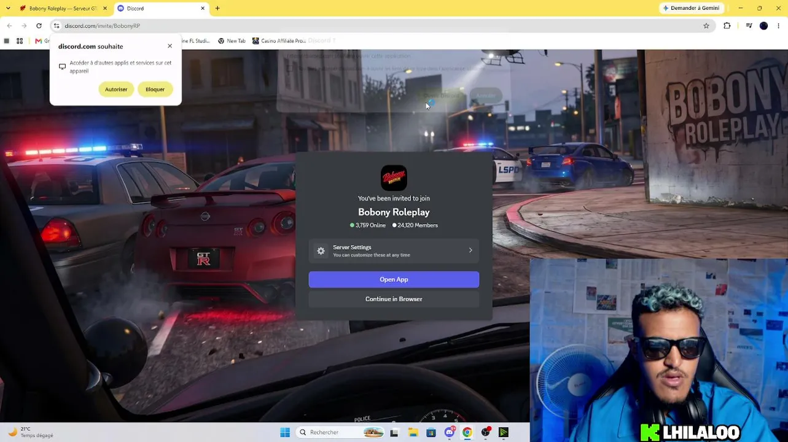
Task: Open the tab search dropdown arrow
Action: pyautogui.click(x=8, y=8)
